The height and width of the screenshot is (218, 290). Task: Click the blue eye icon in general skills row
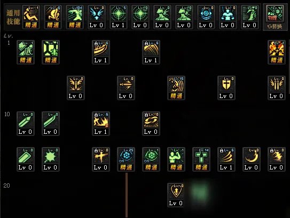click(206, 17)
